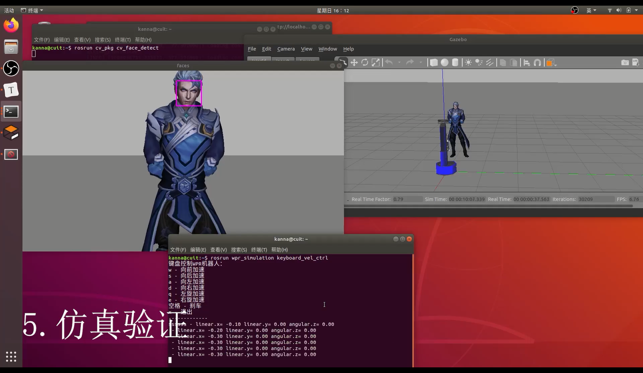Add a directional light in Gazebo
Image resolution: width=643 pixels, height=373 pixels.
tap(490, 62)
